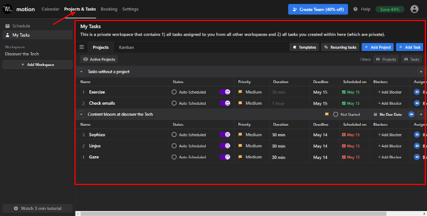The height and width of the screenshot is (216, 427).
Task: Click the Add Workspace button
Action: tap(38, 65)
